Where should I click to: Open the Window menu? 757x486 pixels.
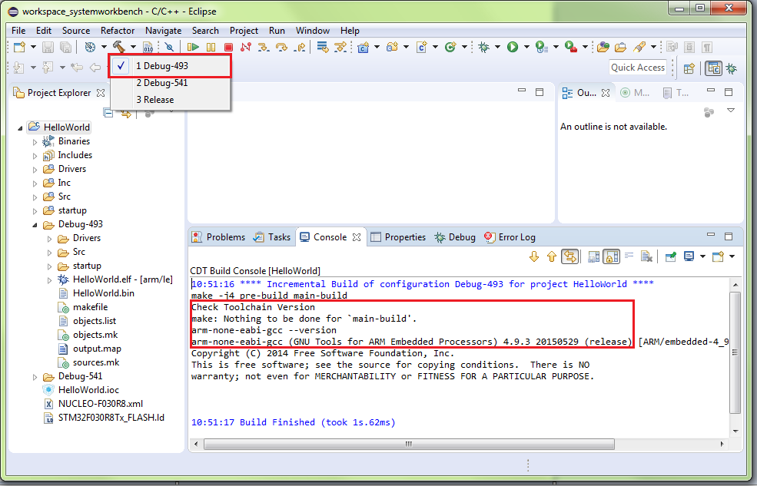(x=312, y=31)
